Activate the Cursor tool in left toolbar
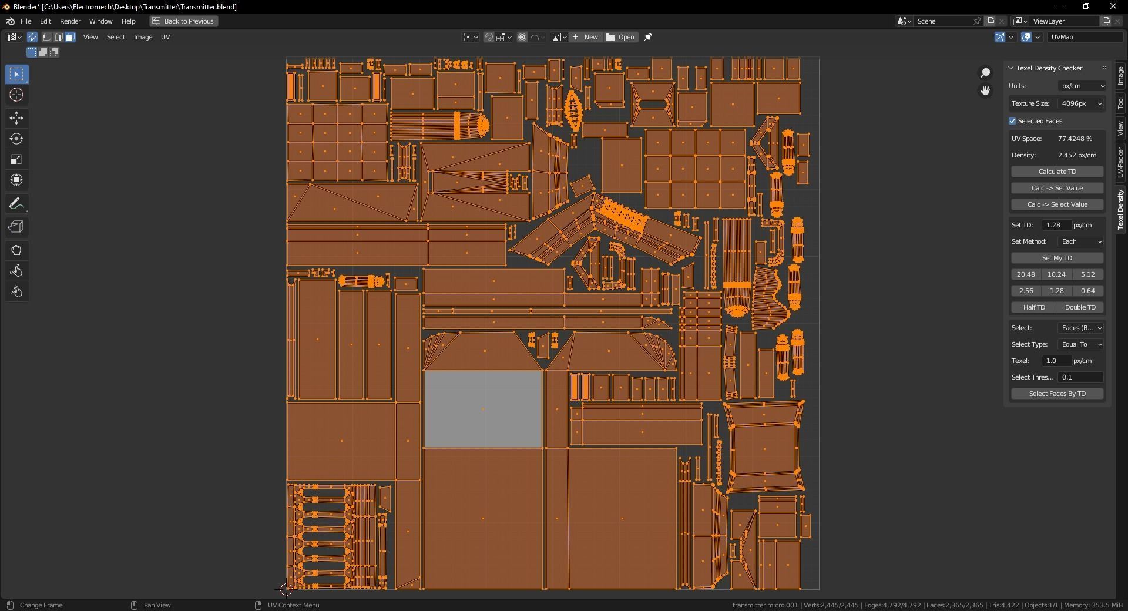The image size is (1128, 611). (x=16, y=95)
